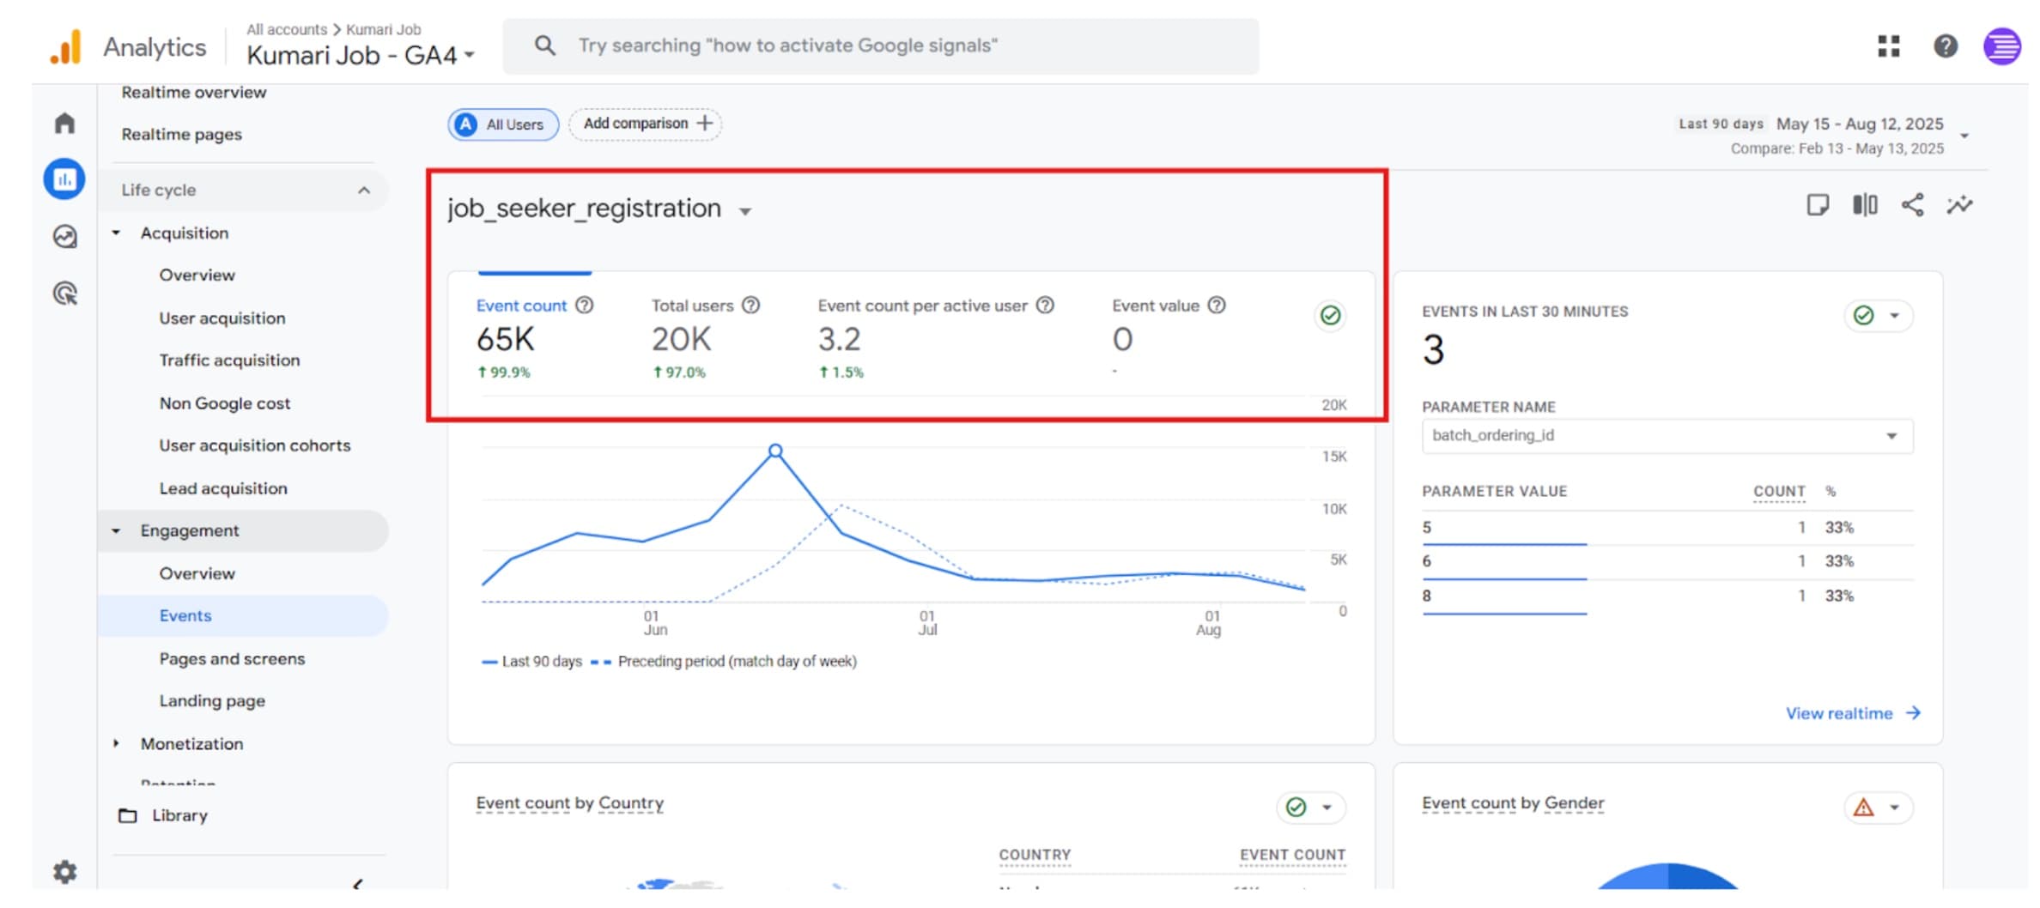
Task: Select the Total users metric tab
Action: (x=691, y=306)
